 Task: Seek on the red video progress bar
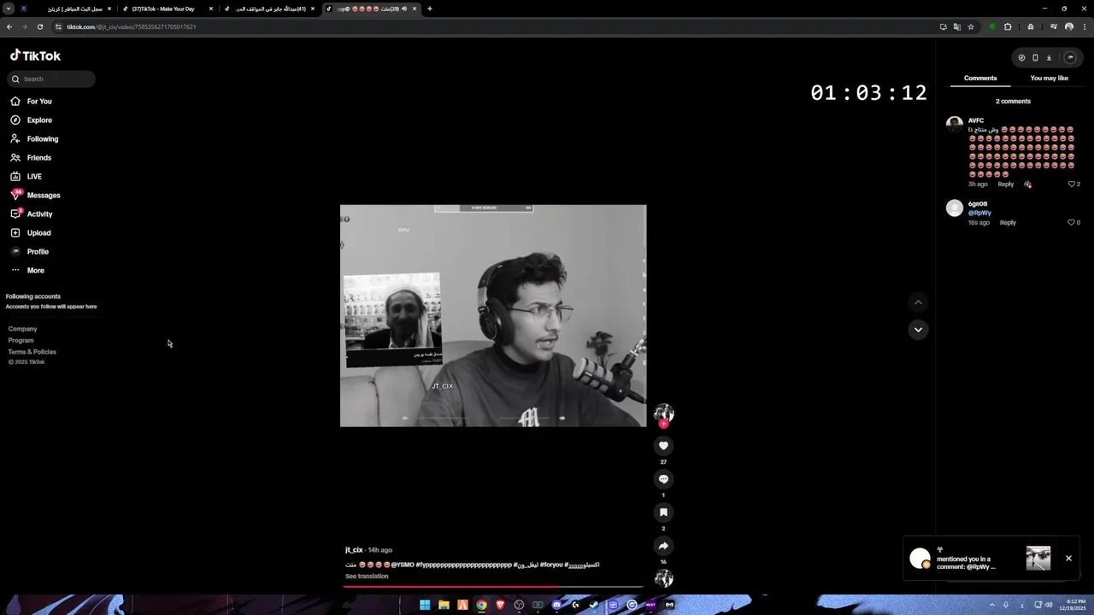(x=493, y=587)
